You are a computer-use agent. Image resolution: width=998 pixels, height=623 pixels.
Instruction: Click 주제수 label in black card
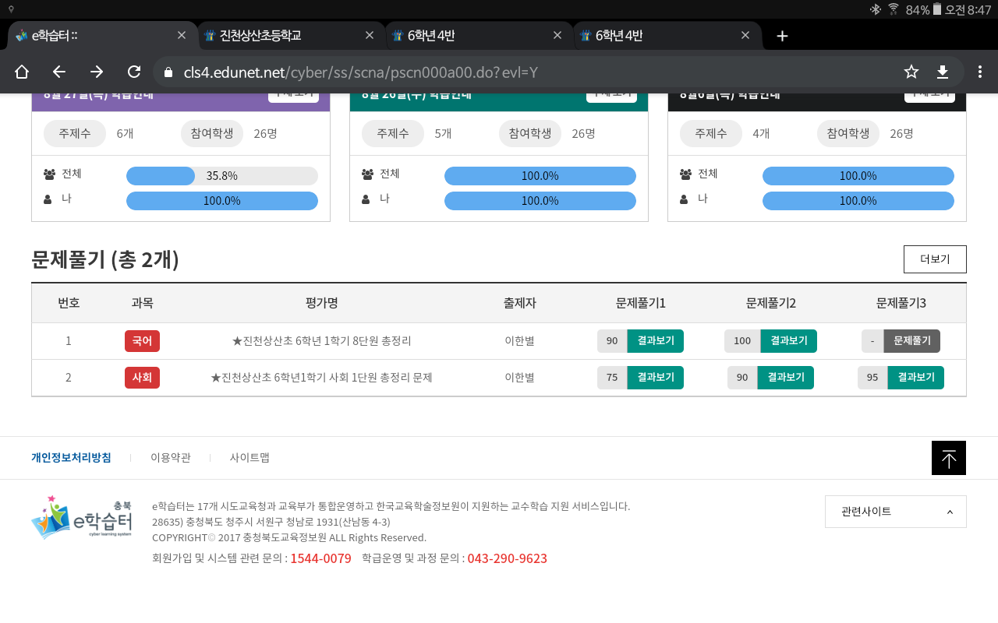click(x=711, y=133)
